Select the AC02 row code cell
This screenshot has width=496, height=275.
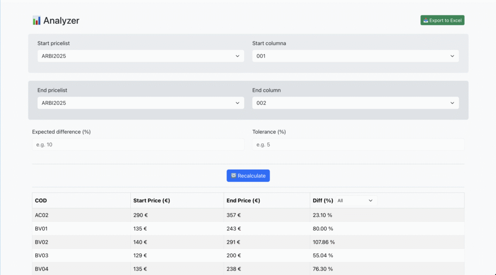42,215
